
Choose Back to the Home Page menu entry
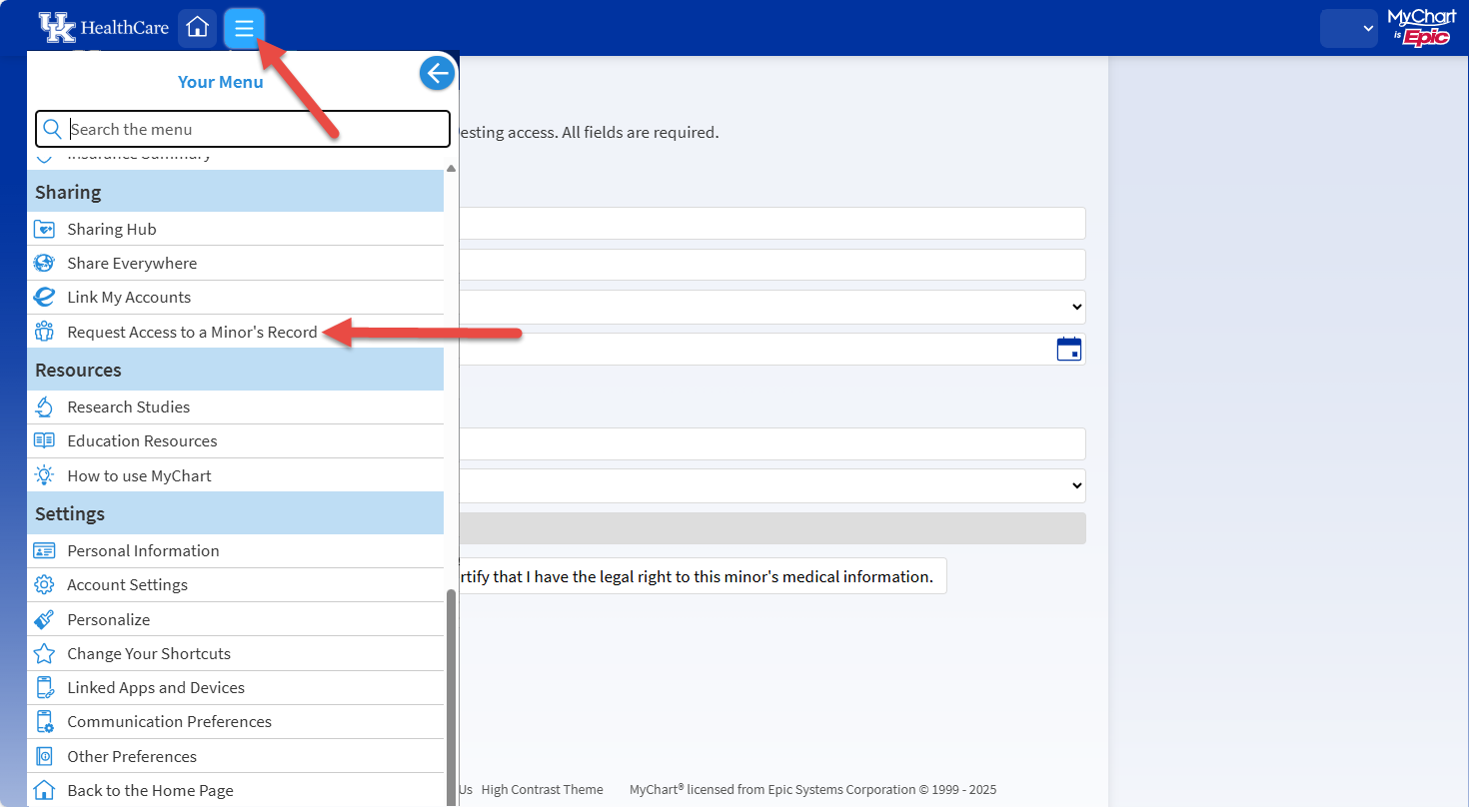click(150, 789)
